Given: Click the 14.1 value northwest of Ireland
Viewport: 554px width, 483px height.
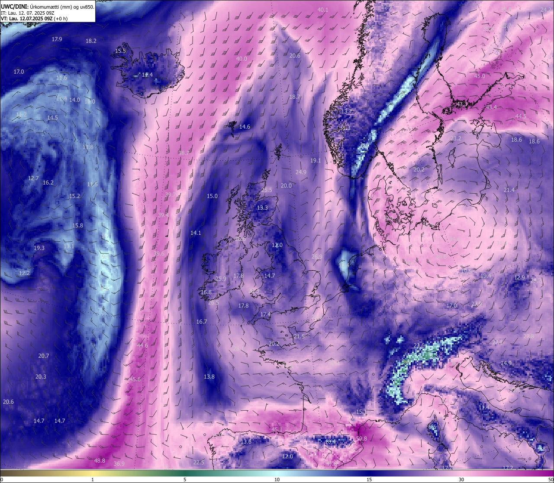Looking at the screenshot, I should [x=196, y=233].
